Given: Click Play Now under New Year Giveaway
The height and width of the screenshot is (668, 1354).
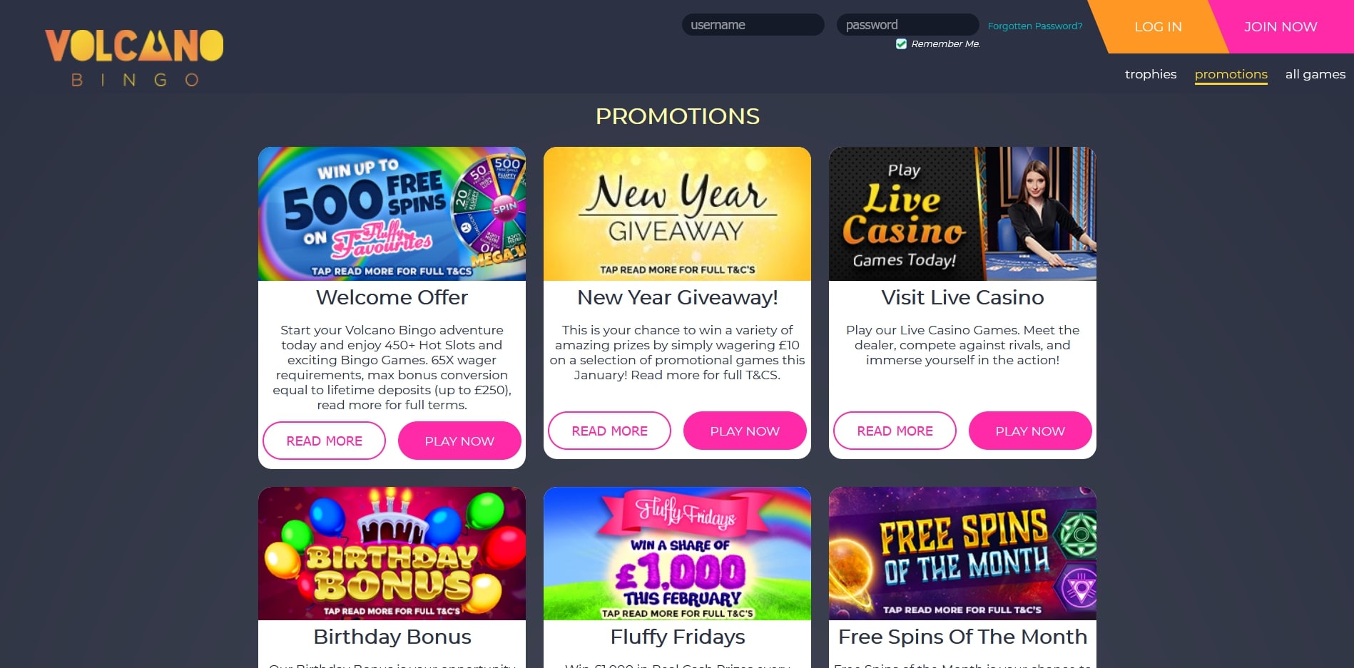Looking at the screenshot, I should coord(745,431).
